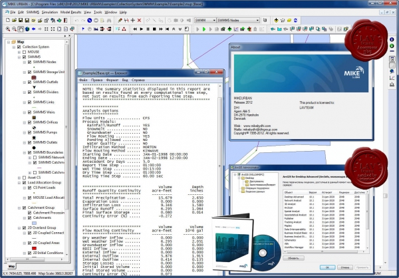Viewport: 399px width, 278px height.
Task: Click the blue Refresh arrows icon
Action: 295,21
